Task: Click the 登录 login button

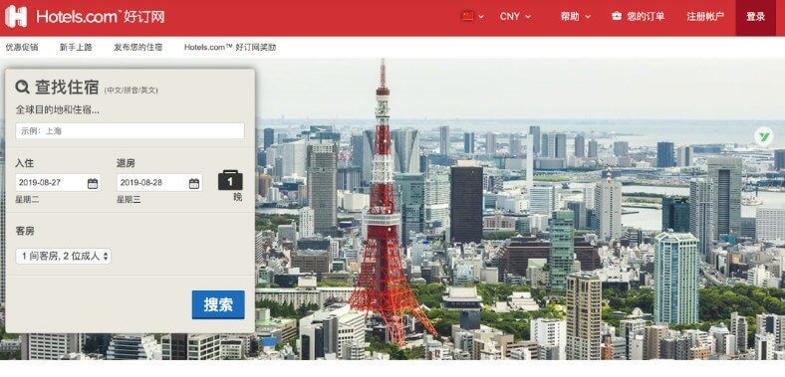Action: pos(755,18)
